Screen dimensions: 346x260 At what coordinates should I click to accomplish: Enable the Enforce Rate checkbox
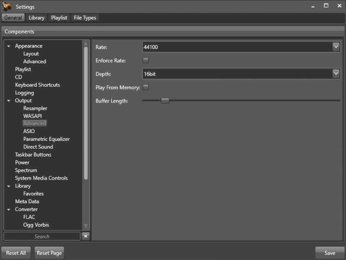146,60
